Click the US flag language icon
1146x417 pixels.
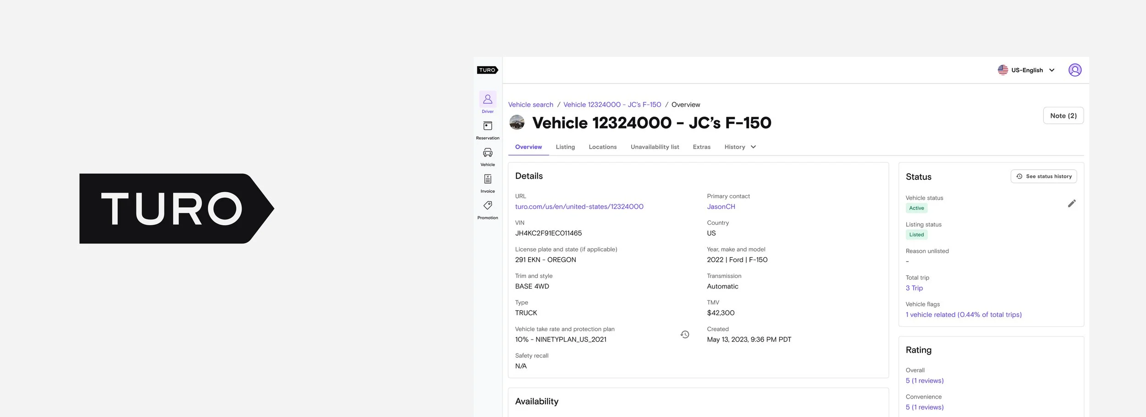[x=1003, y=70]
